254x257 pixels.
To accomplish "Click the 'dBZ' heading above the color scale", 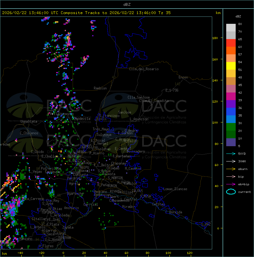I will click(x=238, y=16).
